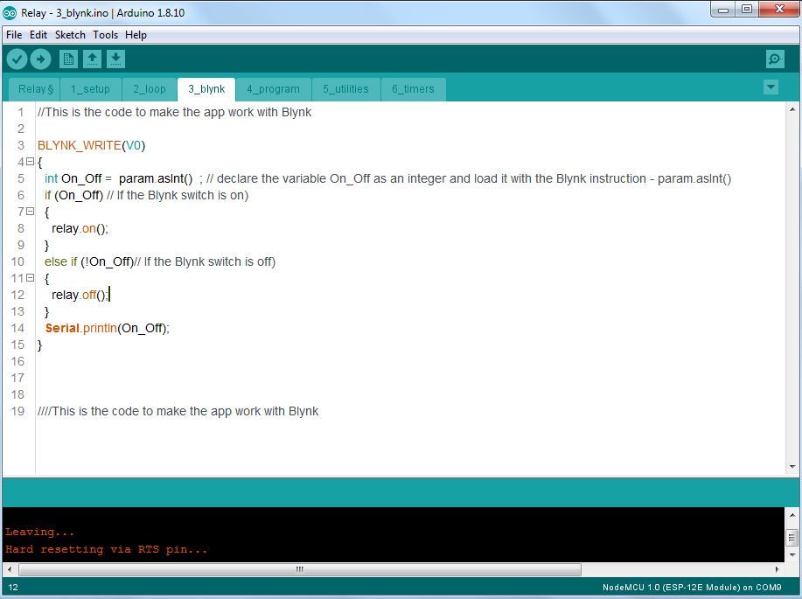Open the Tools menu
The height and width of the screenshot is (599, 802).
105,35
